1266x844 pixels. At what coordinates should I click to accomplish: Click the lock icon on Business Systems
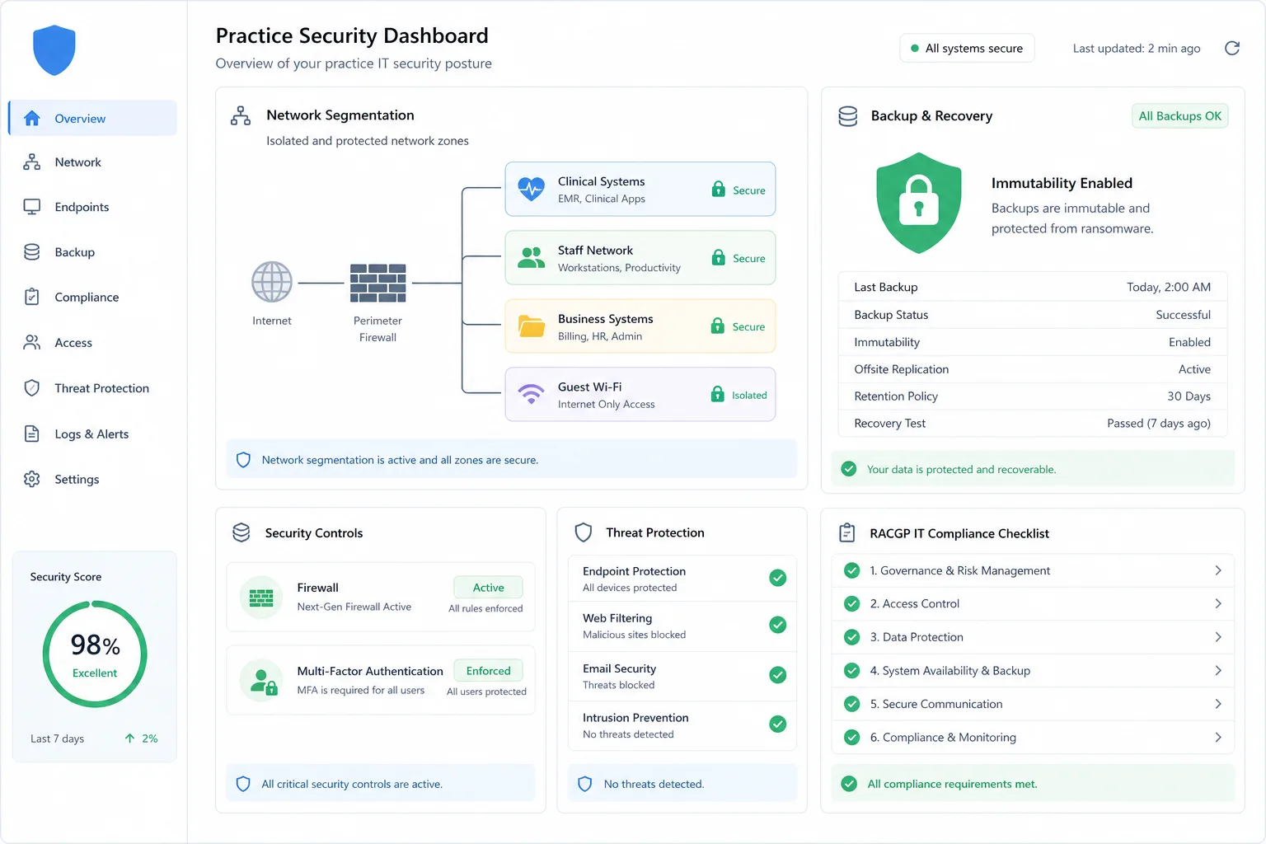(718, 326)
